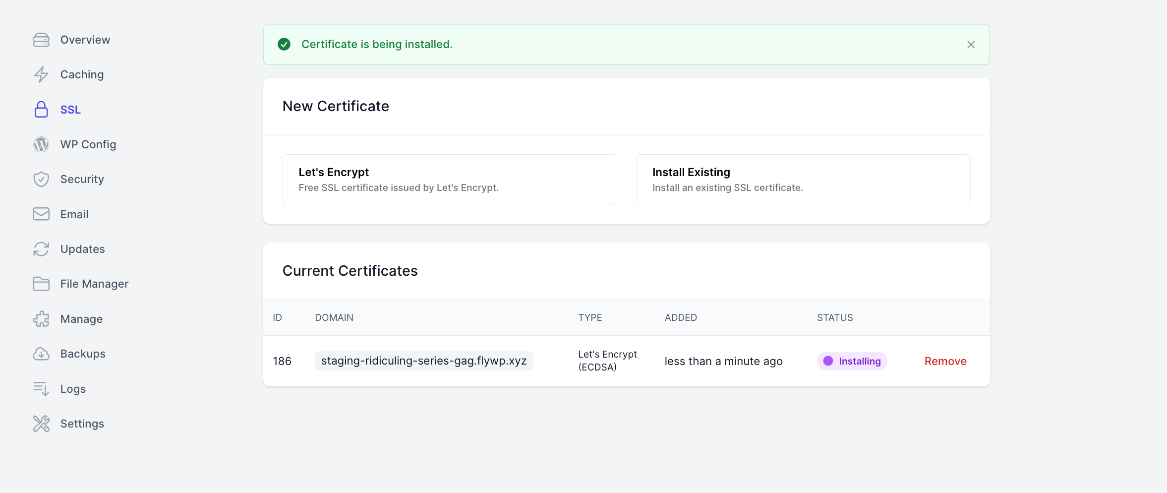Click the Let's Encrypt (ECDSA) type cell

click(607, 361)
